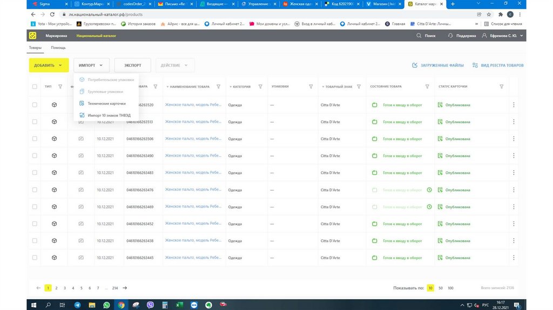The width and height of the screenshot is (553, 310).
Task: Check the row with code 04610166263445
Action: [x=35, y=258]
